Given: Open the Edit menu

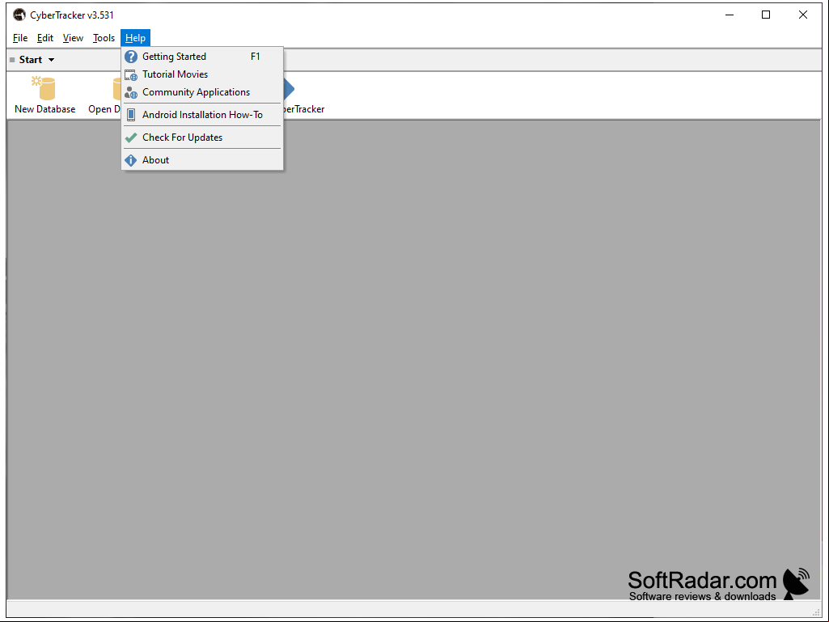Looking at the screenshot, I should (x=45, y=38).
